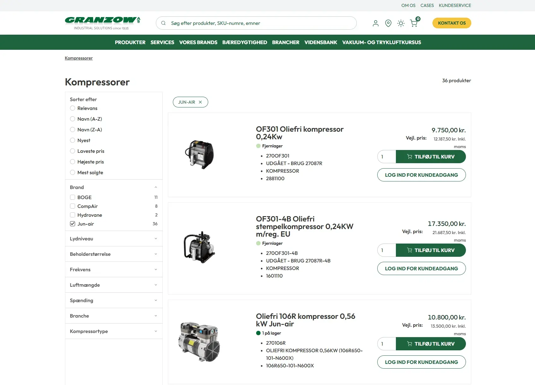The image size is (535, 385).
Task: Open VAKUUM- OG TRYKLUFTKURSUS menu
Action: pos(381,42)
